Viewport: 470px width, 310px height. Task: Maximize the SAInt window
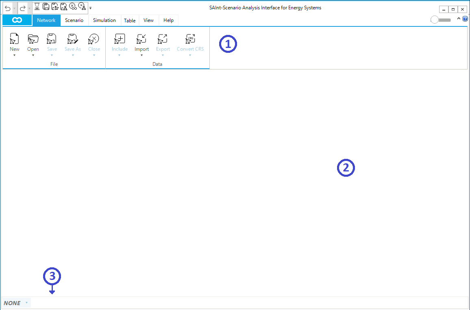453,10
